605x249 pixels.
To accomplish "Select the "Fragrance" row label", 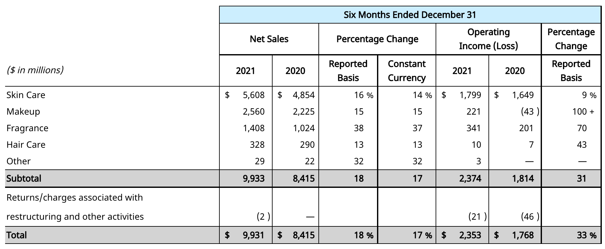I will coord(27,128).
